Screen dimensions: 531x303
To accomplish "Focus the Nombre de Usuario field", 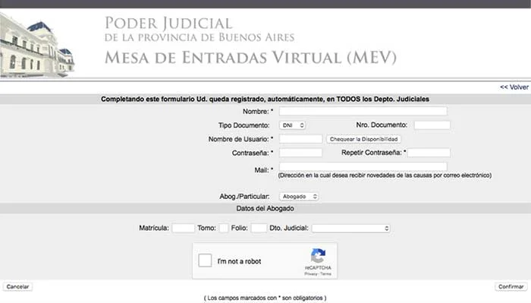I will [300, 139].
